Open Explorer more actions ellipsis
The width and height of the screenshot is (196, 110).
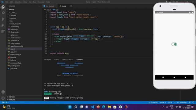[x=39, y=6]
